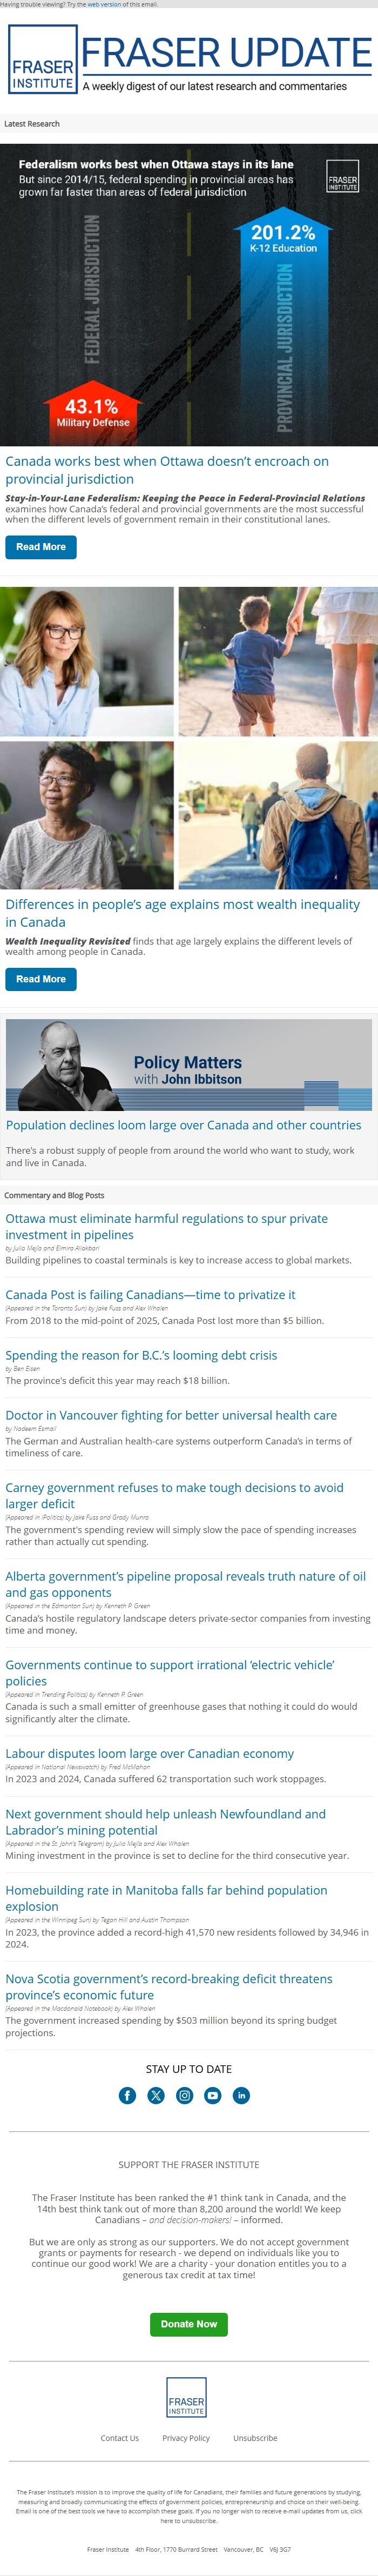Open the B.C. looming debt crisis article
Viewport: 378px width, 2576px height.
click(x=141, y=1355)
